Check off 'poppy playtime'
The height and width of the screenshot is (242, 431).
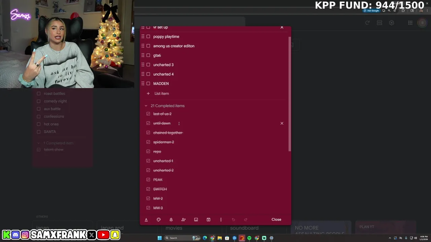(148, 36)
